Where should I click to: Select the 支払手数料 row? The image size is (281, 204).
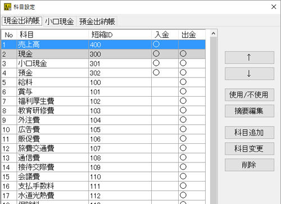pyautogui.click(x=103, y=186)
